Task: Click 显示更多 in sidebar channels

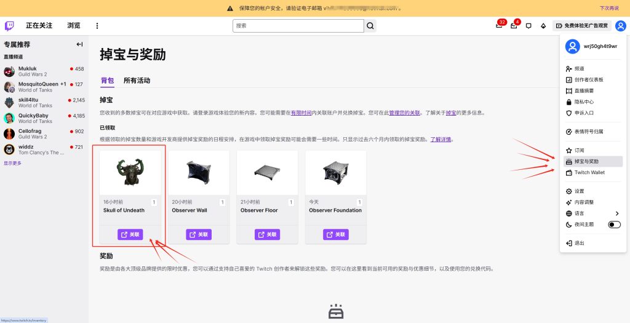Action: pos(13,163)
